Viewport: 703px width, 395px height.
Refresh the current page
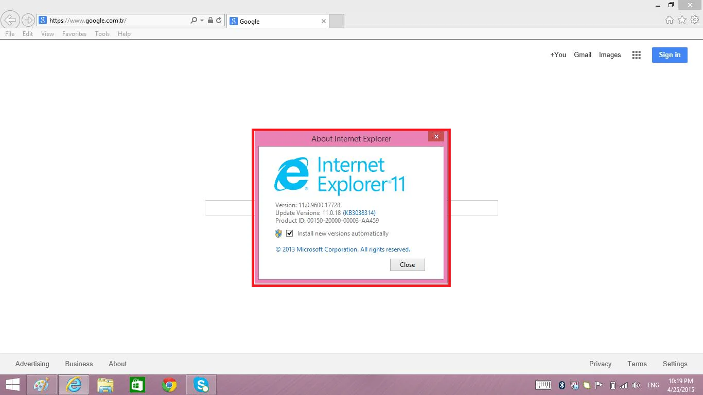point(218,20)
